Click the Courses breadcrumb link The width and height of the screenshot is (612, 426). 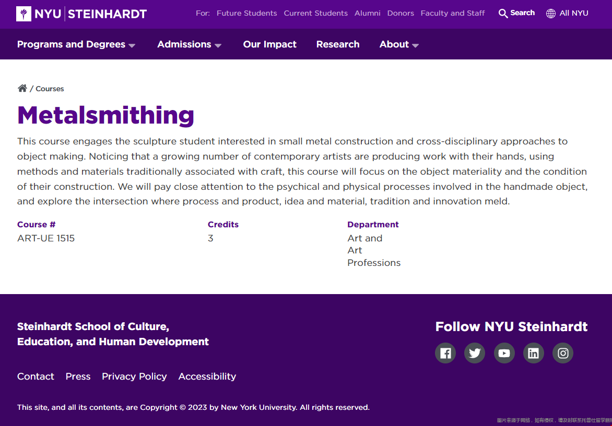(x=50, y=89)
